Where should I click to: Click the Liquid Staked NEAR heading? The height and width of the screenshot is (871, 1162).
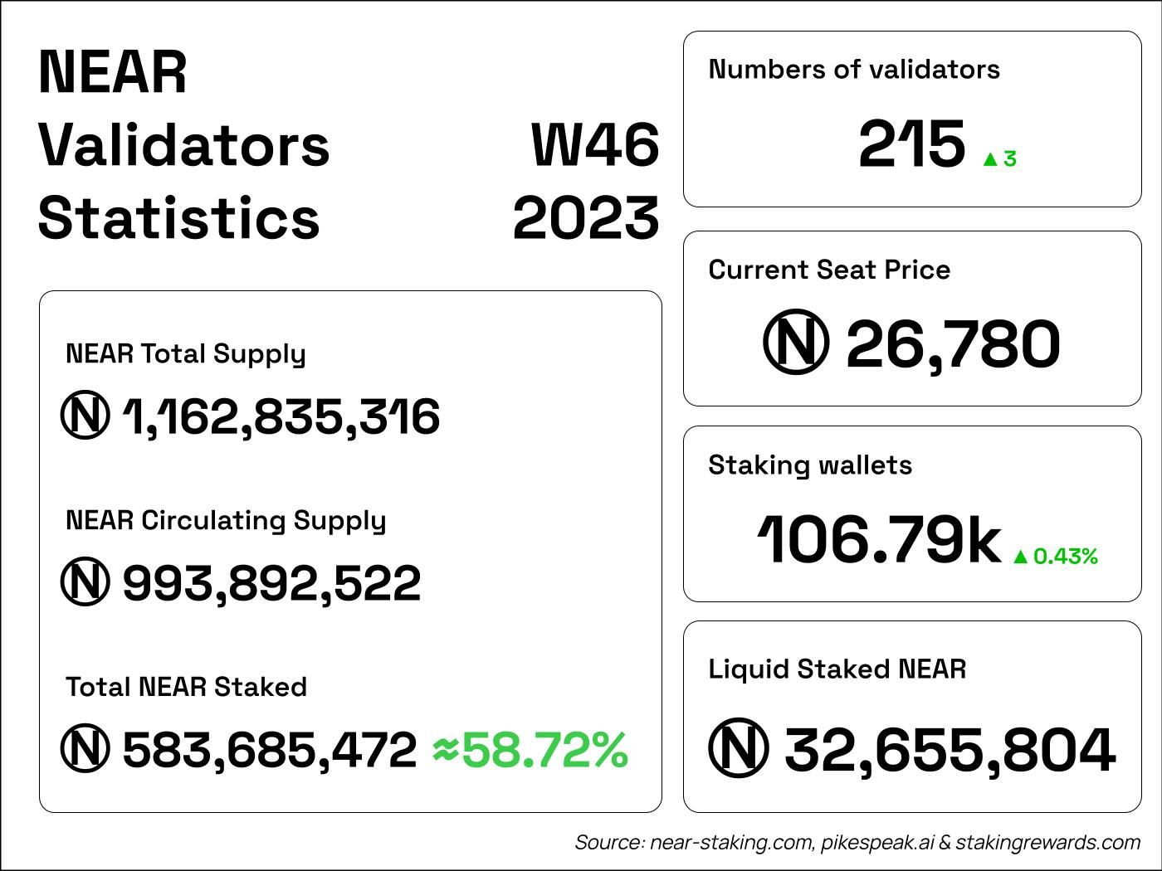(x=837, y=669)
